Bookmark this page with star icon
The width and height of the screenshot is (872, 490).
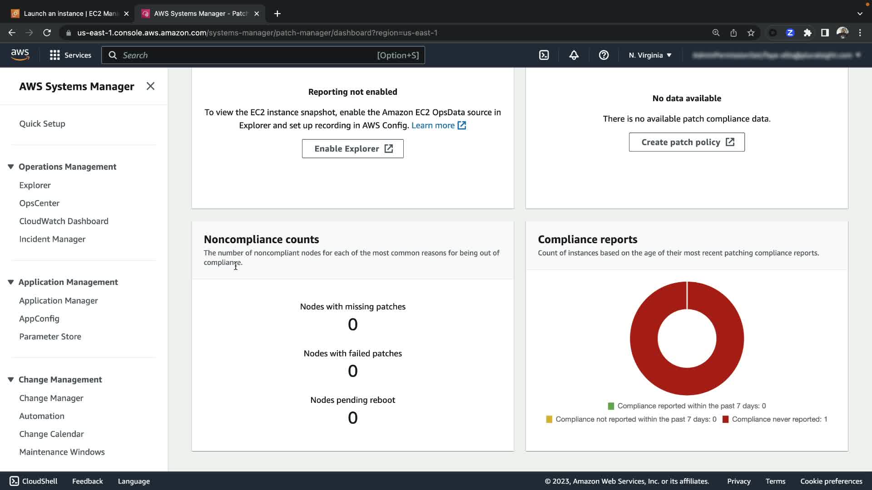pyautogui.click(x=751, y=33)
